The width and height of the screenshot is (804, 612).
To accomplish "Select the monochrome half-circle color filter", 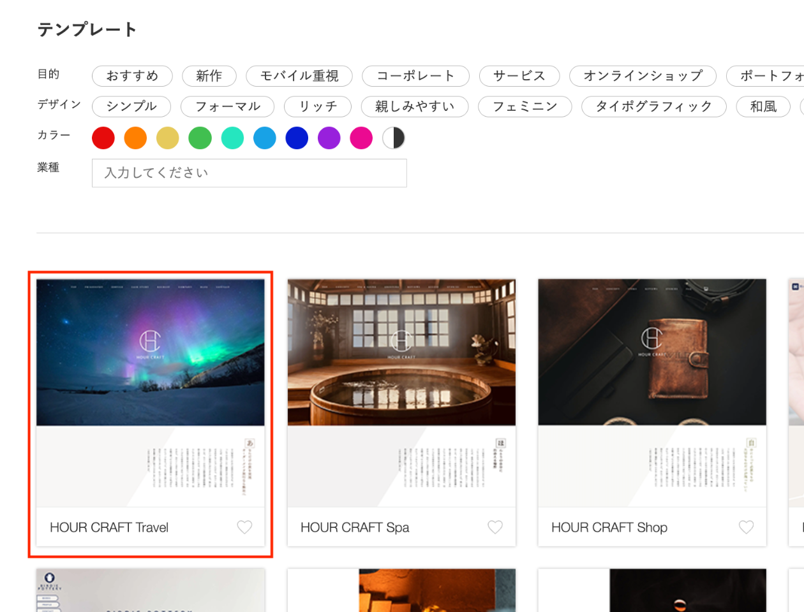I will pyautogui.click(x=394, y=138).
